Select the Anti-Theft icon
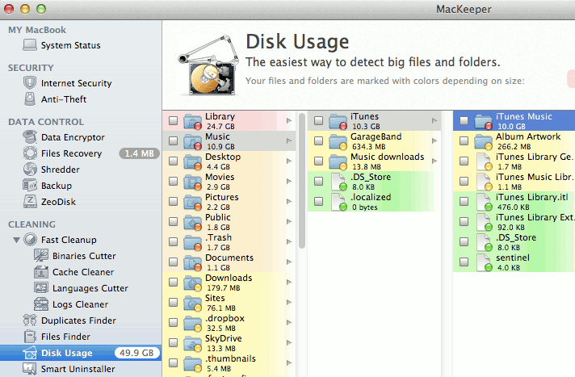575x377 pixels. (30, 99)
